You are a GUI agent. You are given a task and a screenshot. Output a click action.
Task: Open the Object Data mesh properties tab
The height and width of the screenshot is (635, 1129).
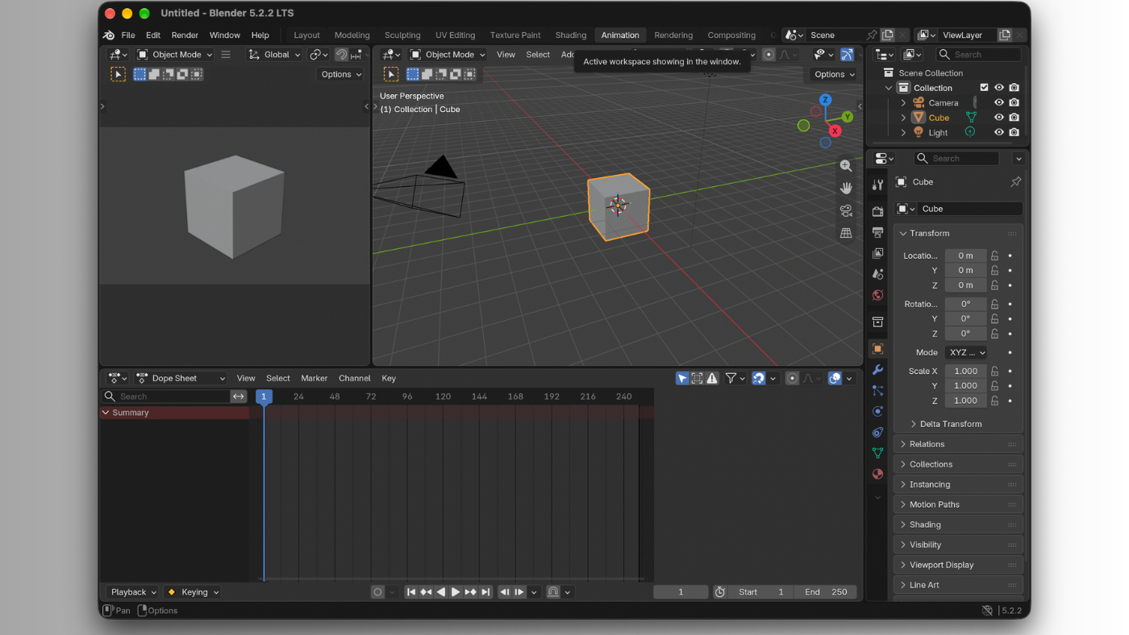(877, 453)
